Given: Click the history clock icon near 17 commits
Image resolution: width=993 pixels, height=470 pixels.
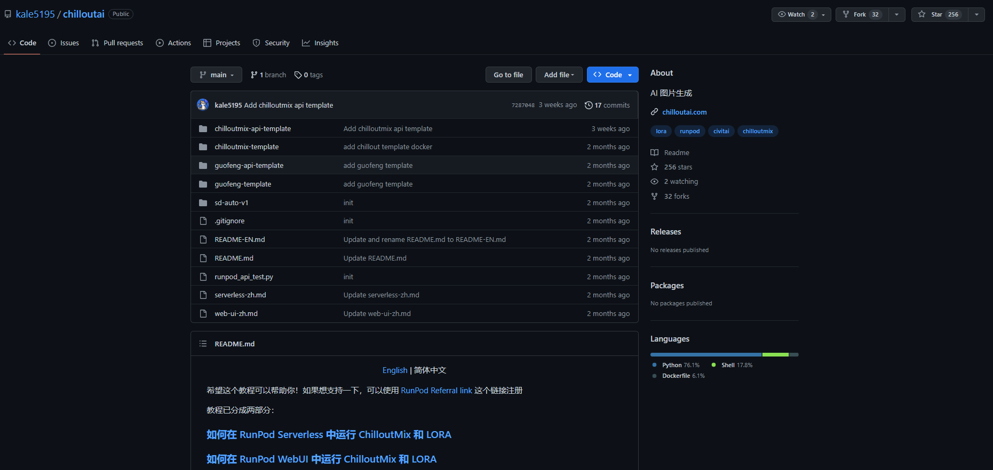Looking at the screenshot, I should coord(589,105).
